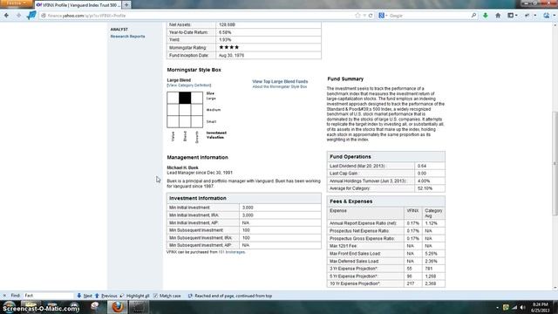The height and width of the screenshot is (314, 558).
Task: Close the find bar with the X
Action: click(x=4, y=296)
